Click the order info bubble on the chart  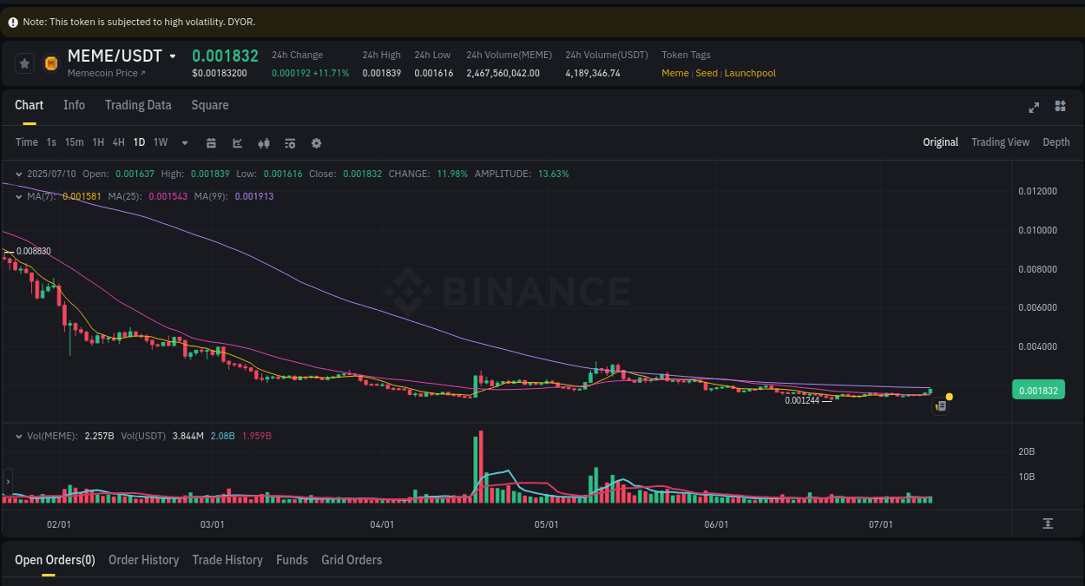940,405
